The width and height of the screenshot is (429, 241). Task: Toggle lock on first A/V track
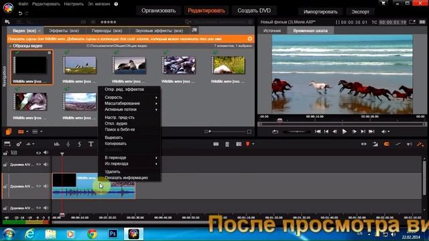pos(5,165)
